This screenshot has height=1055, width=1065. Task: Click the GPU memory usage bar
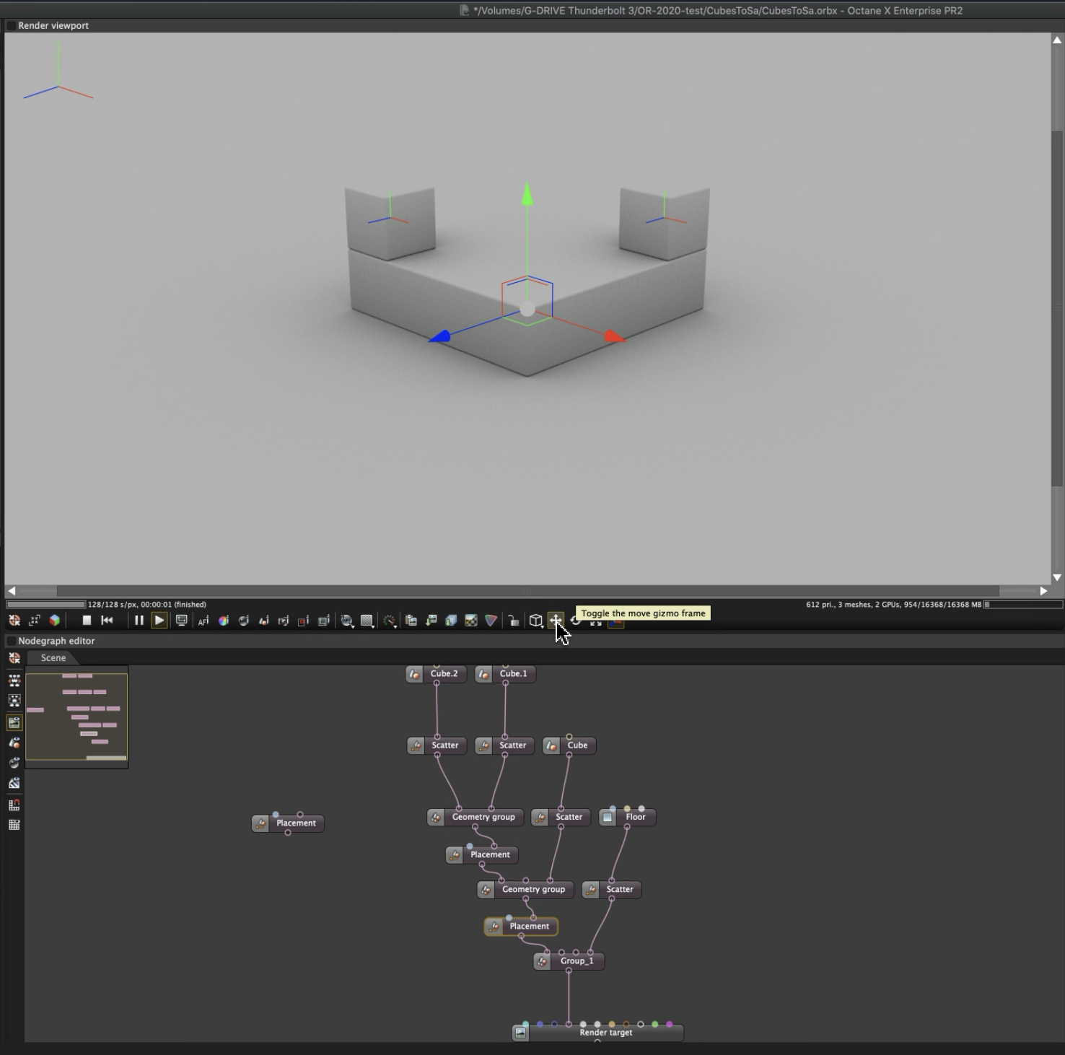tap(1023, 605)
